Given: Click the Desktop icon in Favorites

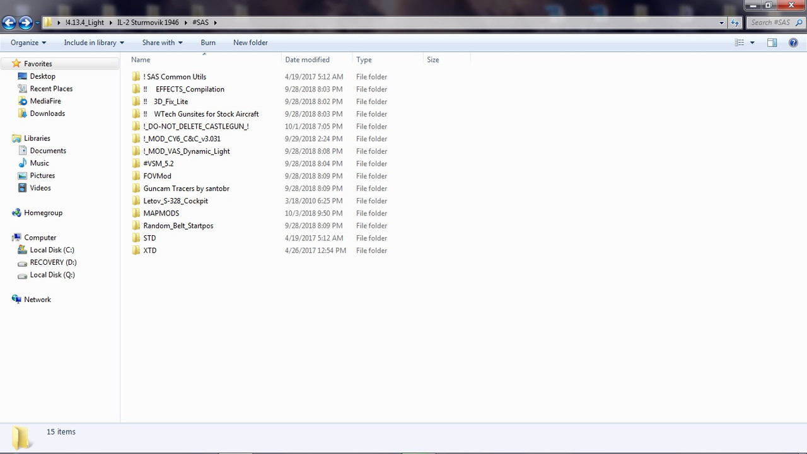Looking at the screenshot, I should [x=22, y=76].
